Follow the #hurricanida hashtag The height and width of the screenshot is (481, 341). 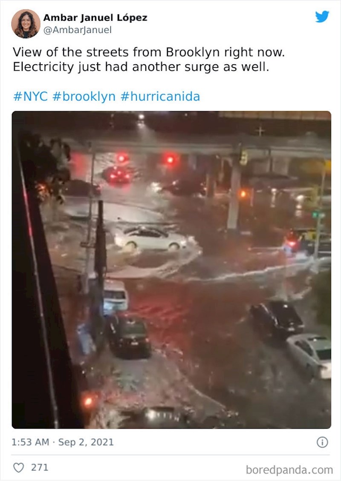pyautogui.click(x=160, y=96)
